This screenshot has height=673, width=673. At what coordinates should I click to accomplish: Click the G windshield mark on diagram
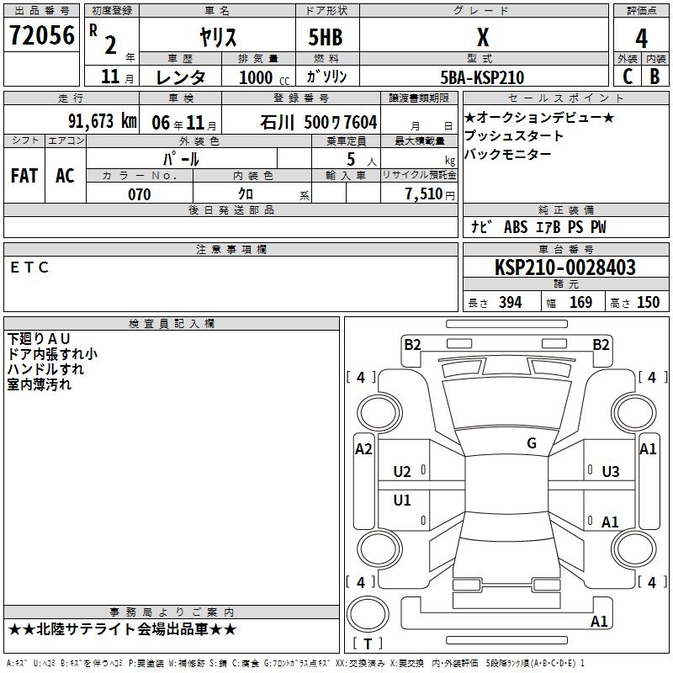point(532,443)
